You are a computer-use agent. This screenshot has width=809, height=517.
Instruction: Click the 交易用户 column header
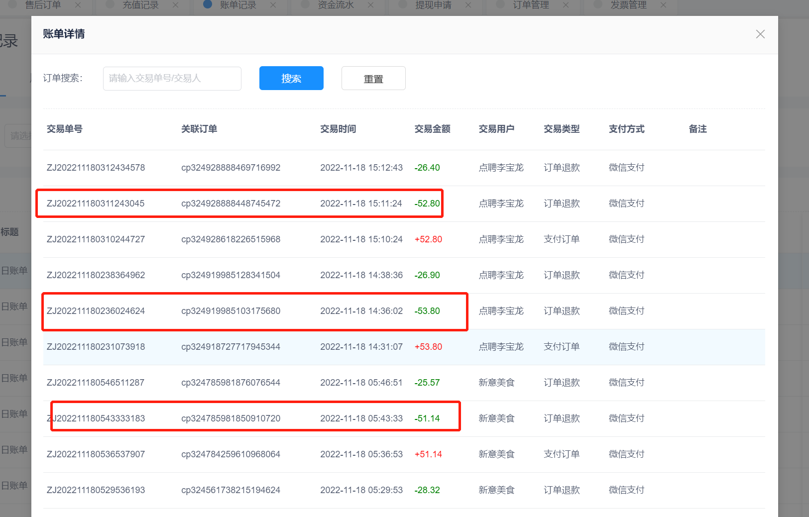(497, 129)
